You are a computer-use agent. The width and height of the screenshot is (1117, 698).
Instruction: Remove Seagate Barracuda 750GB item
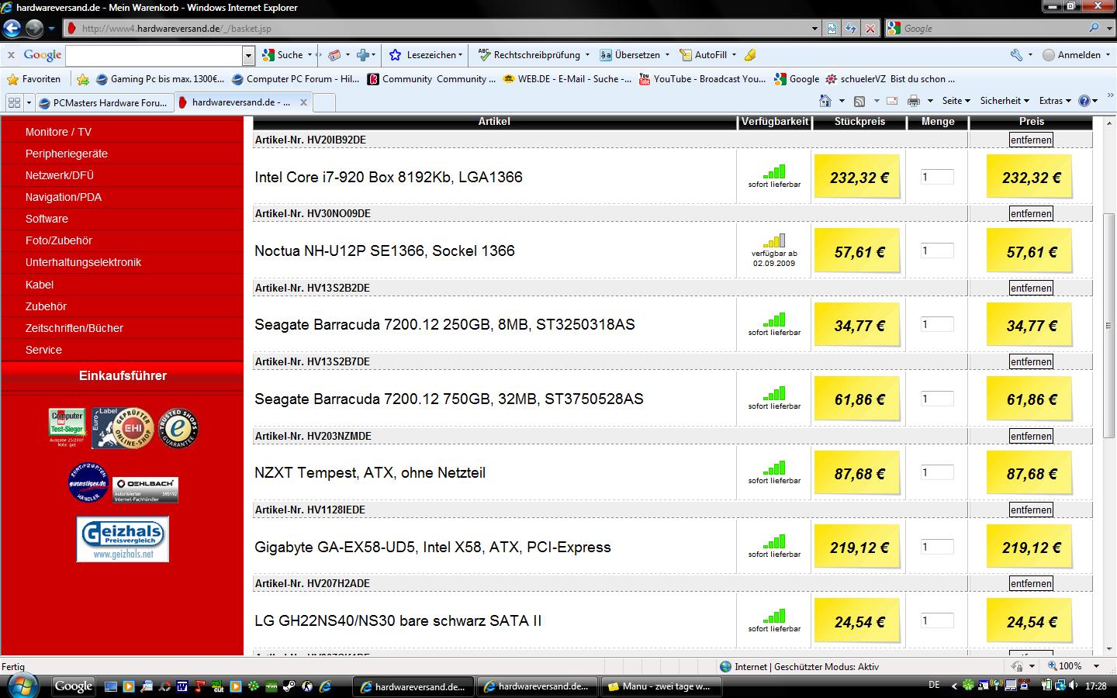[x=1031, y=361]
